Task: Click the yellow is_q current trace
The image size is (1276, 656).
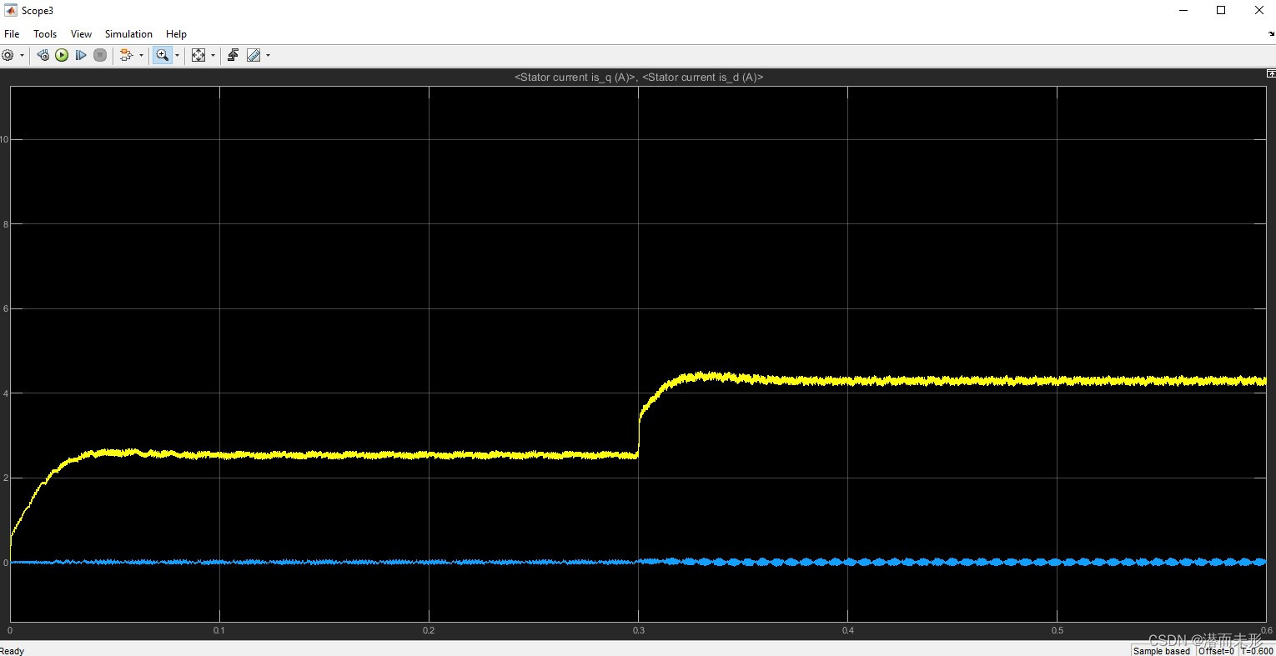Action: click(917, 379)
